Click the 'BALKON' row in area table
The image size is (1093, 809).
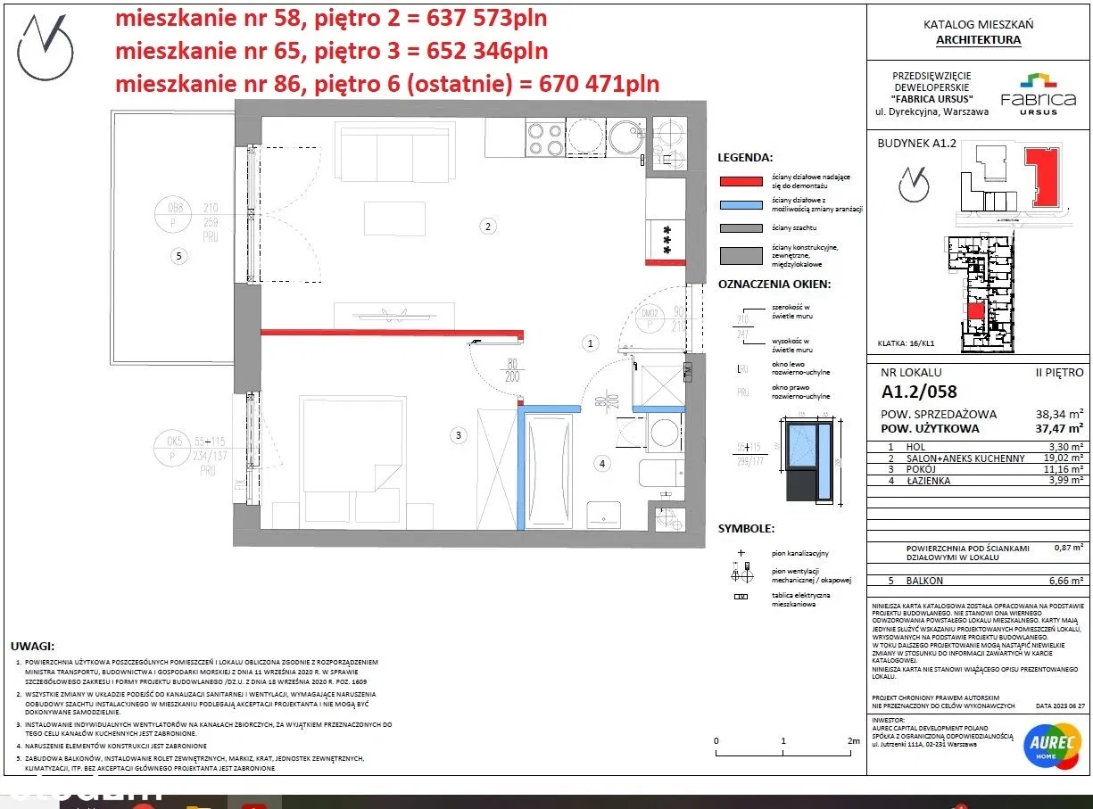[979, 580]
